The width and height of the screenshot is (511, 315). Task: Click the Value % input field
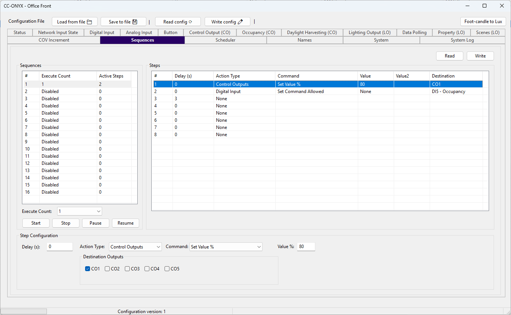306,247
